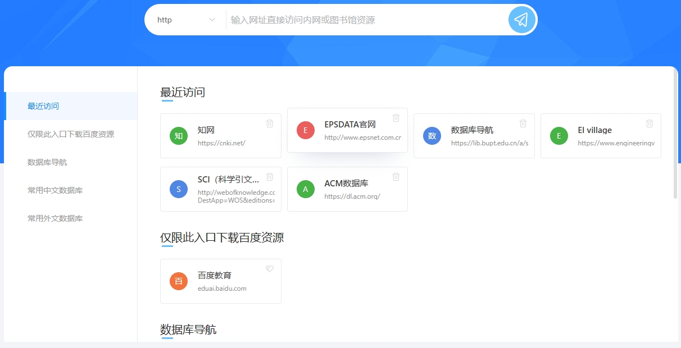Select 常用中文数据库 in the sidebar
Viewport: 681px width, 348px height.
click(71, 190)
